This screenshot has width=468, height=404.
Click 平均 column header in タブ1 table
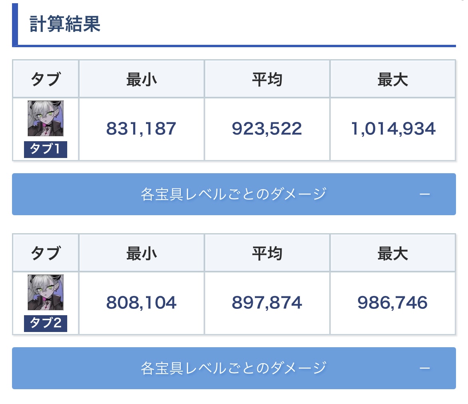(267, 80)
